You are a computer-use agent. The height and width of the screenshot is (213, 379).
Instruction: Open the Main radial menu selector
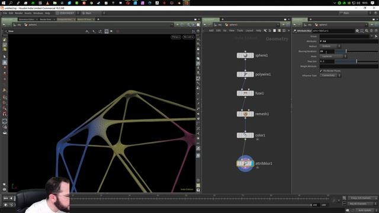[92, 13]
